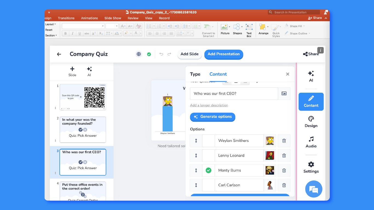
Task: Click the PowerPoint Share button in the ribbon
Action: coord(315,18)
